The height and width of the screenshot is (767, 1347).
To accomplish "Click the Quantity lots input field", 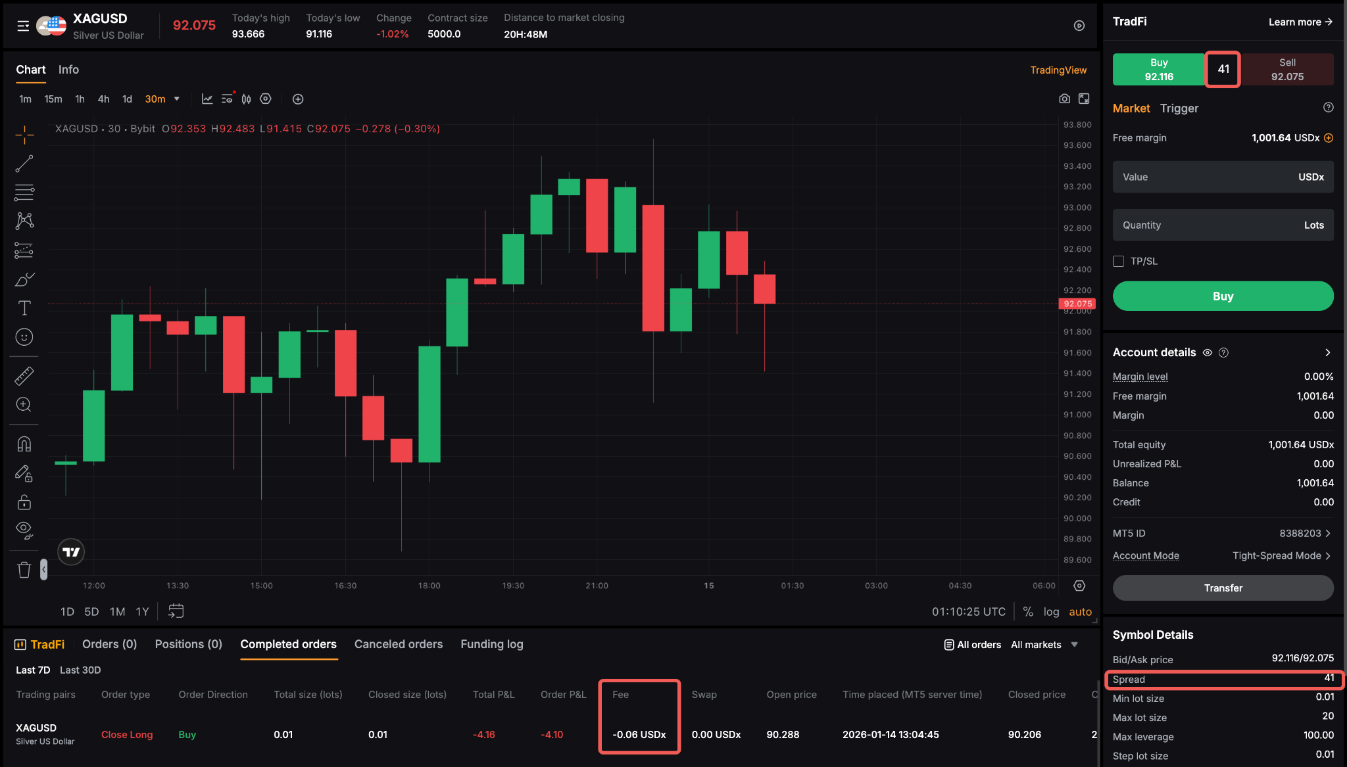I will [1223, 225].
